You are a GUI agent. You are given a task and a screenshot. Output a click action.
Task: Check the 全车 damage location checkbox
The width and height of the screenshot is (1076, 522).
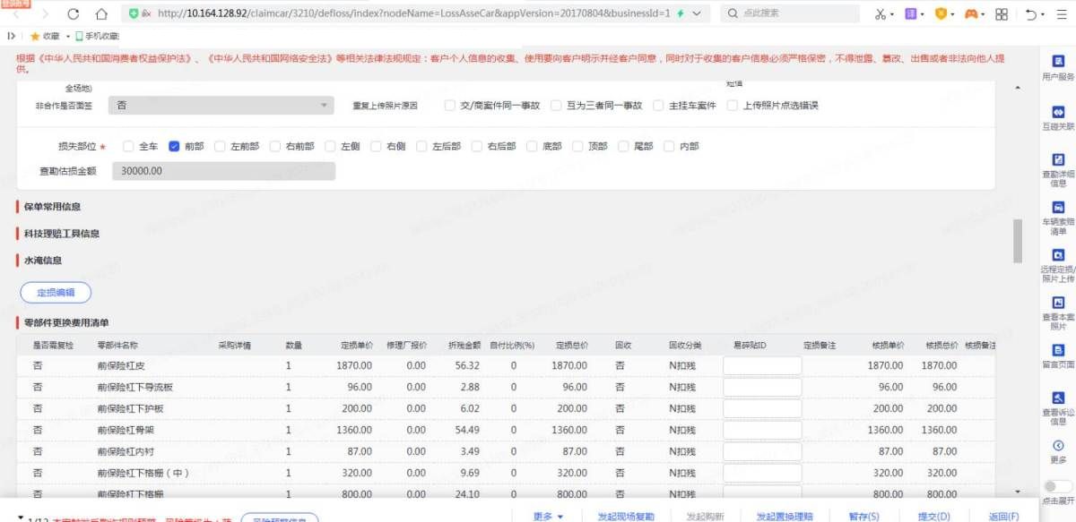click(x=128, y=146)
